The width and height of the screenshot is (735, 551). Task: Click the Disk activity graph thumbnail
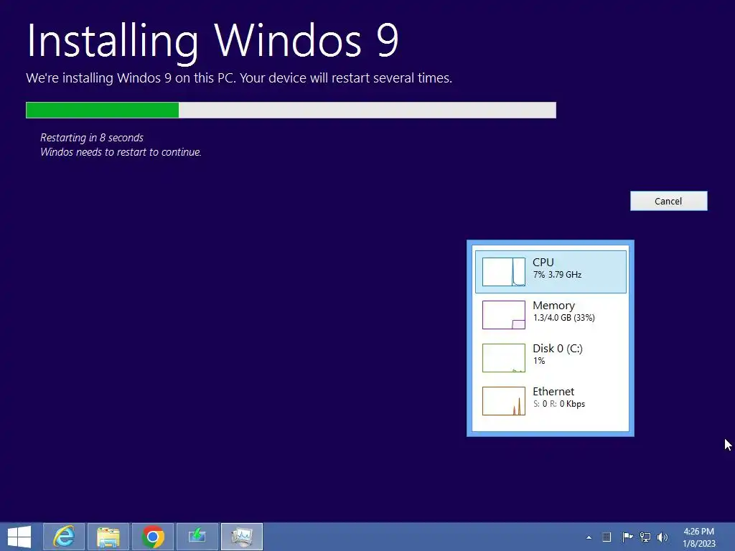pos(504,358)
